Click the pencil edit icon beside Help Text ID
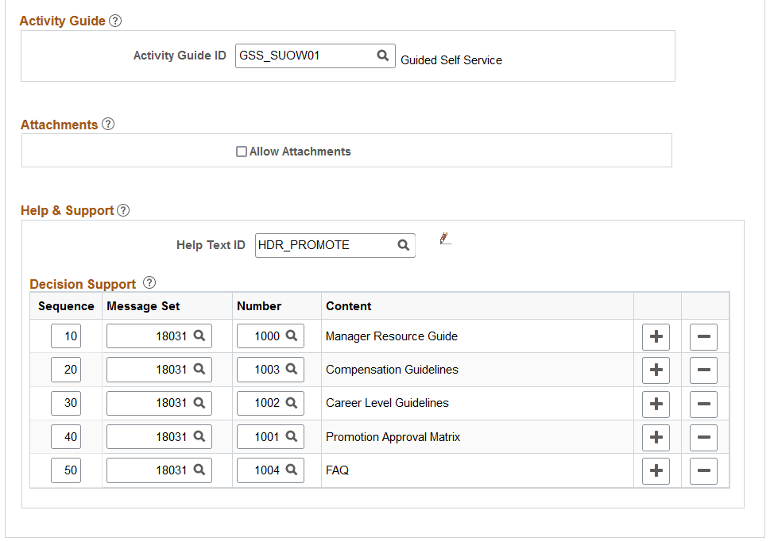The image size is (774, 541). pos(445,238)
